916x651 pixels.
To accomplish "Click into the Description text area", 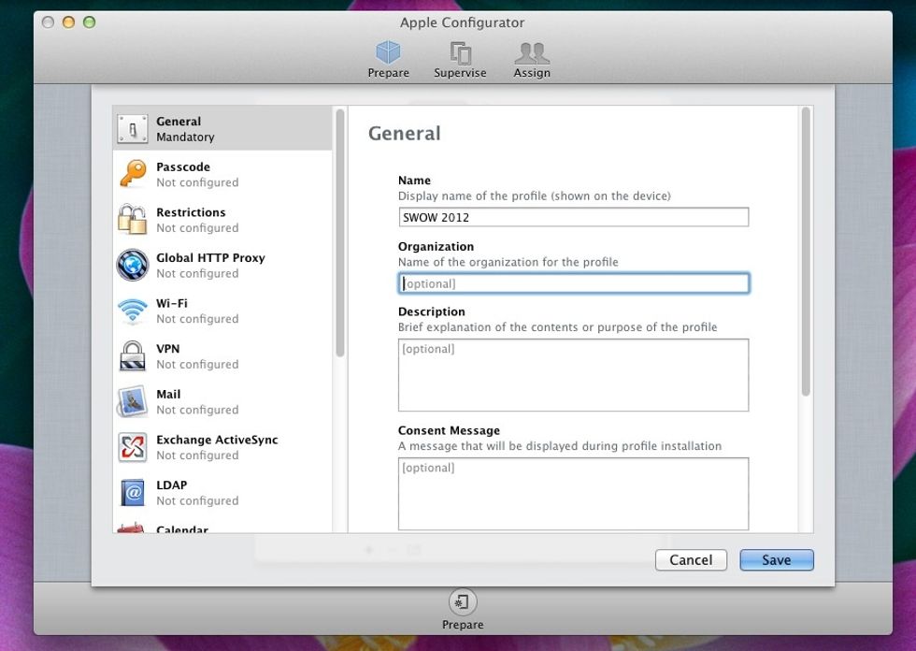I will [573, 374].
